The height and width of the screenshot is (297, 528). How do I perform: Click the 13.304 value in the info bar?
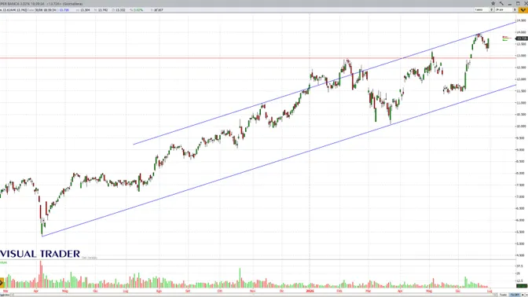[x=85, y=10]
